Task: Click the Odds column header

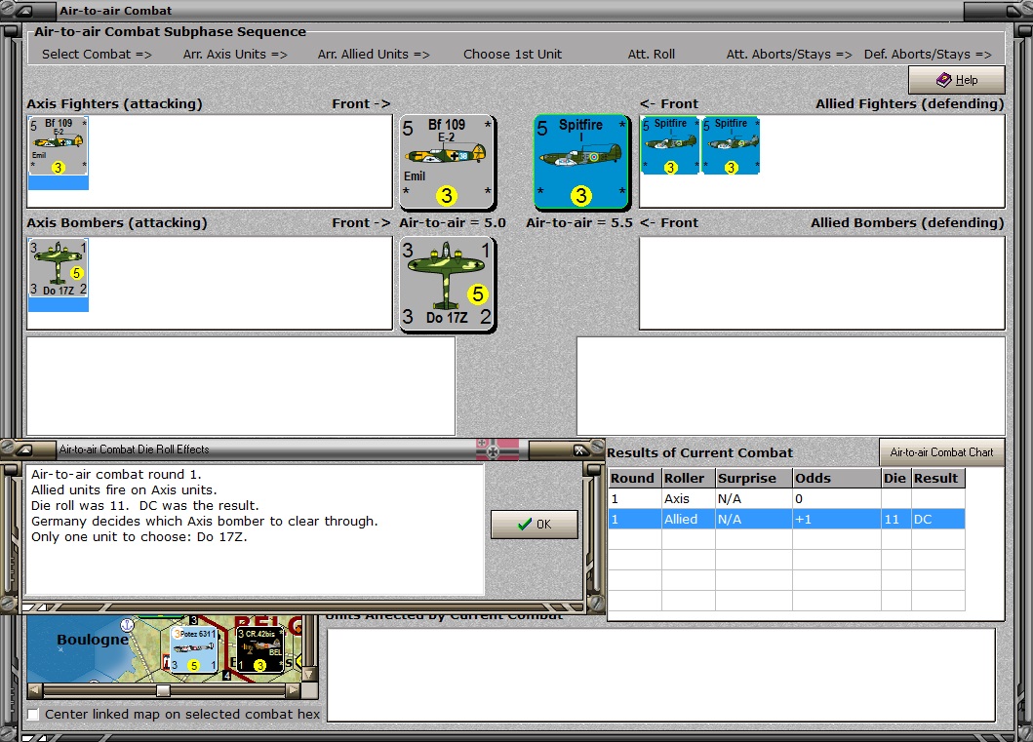Action: point(837,478)
